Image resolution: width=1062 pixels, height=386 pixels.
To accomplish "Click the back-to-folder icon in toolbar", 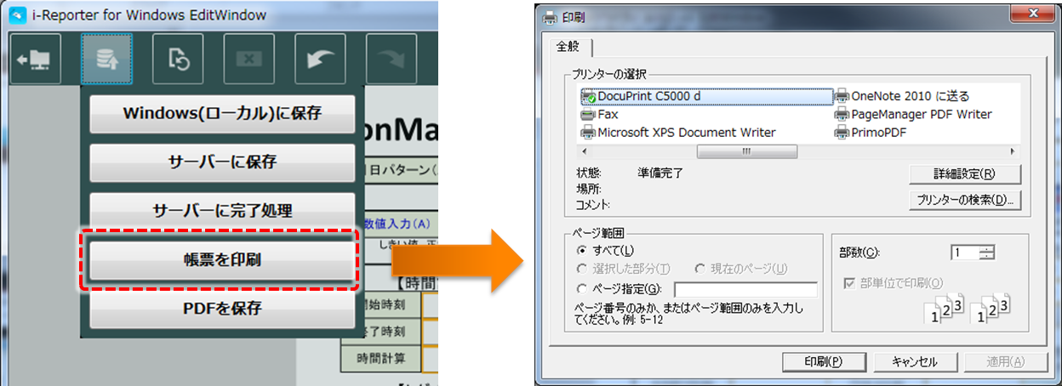I will (36, 59).
